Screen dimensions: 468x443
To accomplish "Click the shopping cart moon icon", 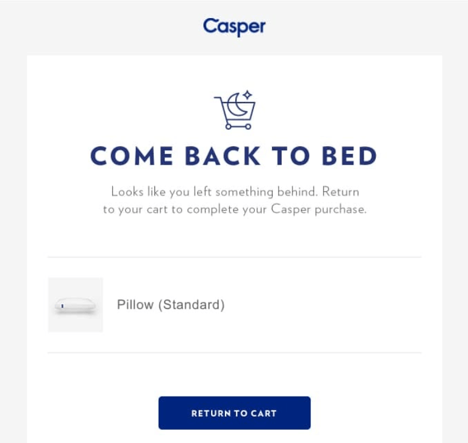I will pos(235,110).
